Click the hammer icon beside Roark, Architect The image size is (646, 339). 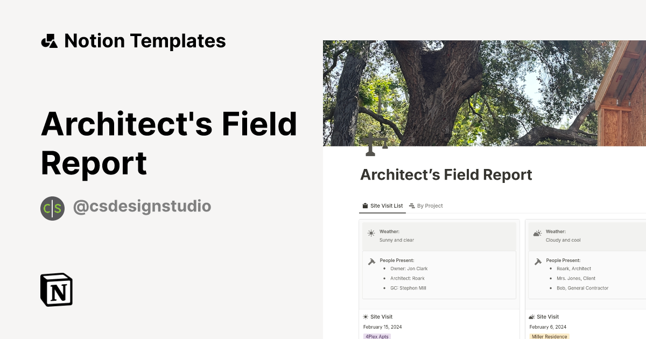537,262
